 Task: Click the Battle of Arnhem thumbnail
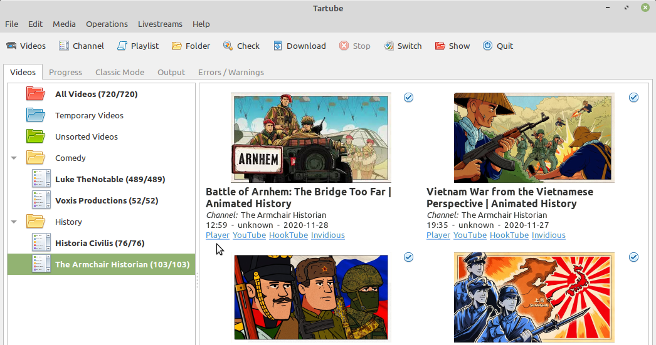[311, 137]
